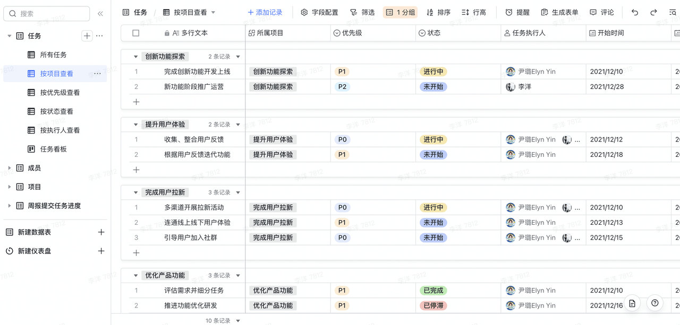Open more options for 按项目查看 view
This screenshot has width=680, height=325.
tap(97, 74)
